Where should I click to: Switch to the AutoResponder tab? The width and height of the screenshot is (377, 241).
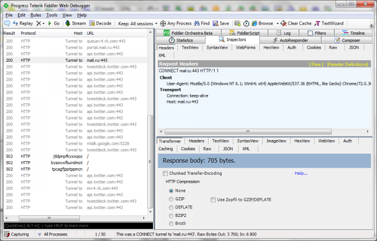pos(291,40)
